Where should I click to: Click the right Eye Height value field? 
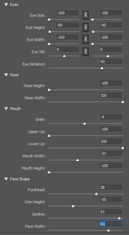click(x=111, y=25)
